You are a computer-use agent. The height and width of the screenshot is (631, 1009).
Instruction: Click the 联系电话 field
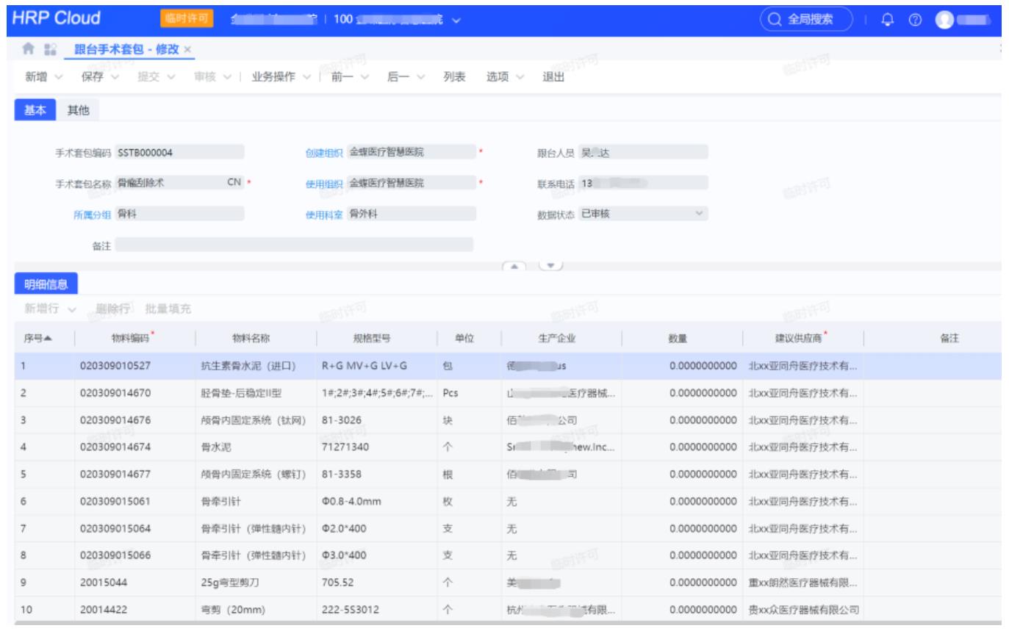[x=643, y=183]
